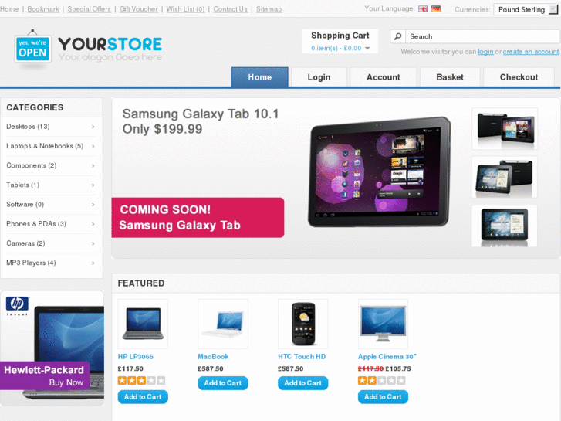Click the 'yes, we're OPEN' store logo
The height and width of the screenshot is (421, 561).
point(32,49)
